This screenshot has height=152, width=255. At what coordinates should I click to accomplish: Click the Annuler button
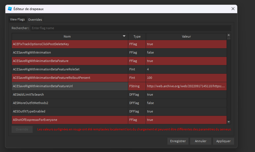pos(201,141)
